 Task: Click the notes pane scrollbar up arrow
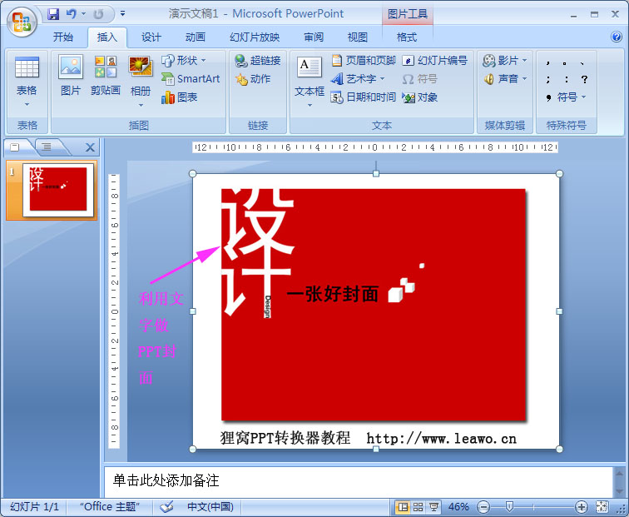tap(618, 473)
